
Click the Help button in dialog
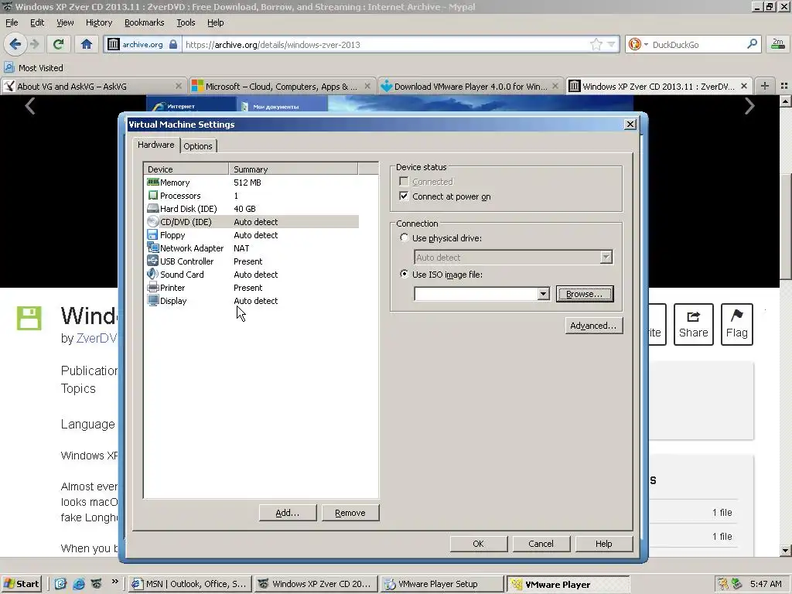click(603, 544)
